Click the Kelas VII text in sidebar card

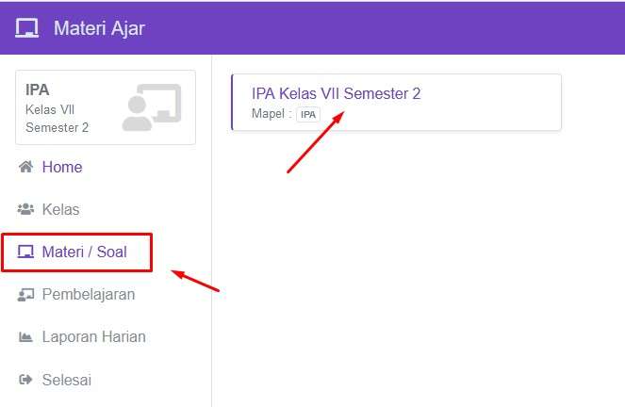(x=49, y=109)
